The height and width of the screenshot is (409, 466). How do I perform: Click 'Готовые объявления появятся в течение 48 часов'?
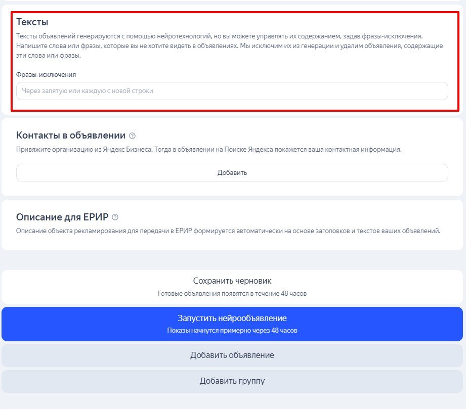click(x=232, y=293)
